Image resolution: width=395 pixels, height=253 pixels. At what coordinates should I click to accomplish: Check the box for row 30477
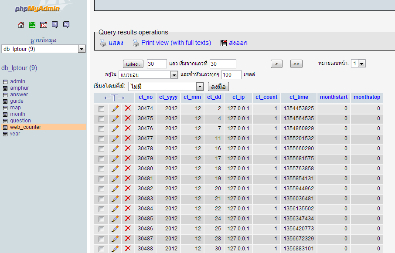pos(101,139)
